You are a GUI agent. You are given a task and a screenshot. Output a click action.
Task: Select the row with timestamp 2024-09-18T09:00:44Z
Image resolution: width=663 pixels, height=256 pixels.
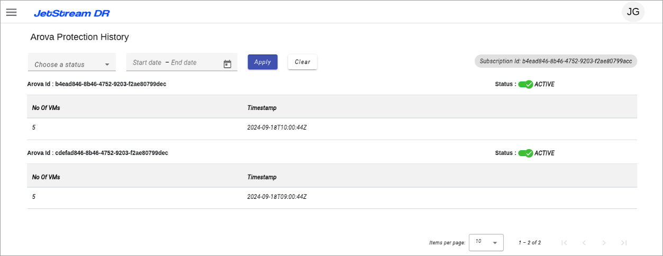[277, 197]
